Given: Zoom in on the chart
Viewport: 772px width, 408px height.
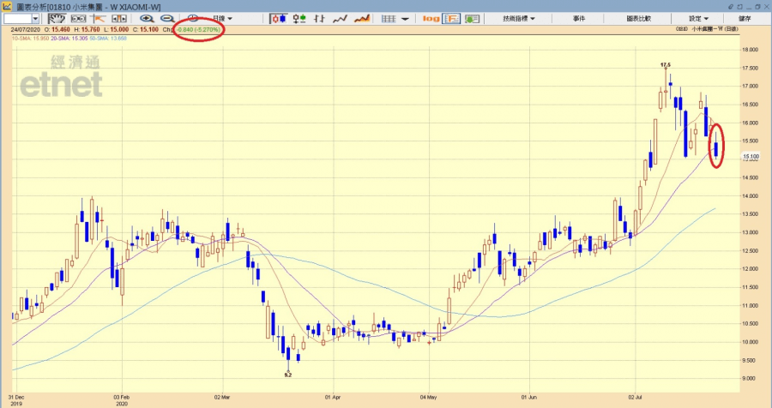Looking at the screenshot, I should tap(147, 18).
